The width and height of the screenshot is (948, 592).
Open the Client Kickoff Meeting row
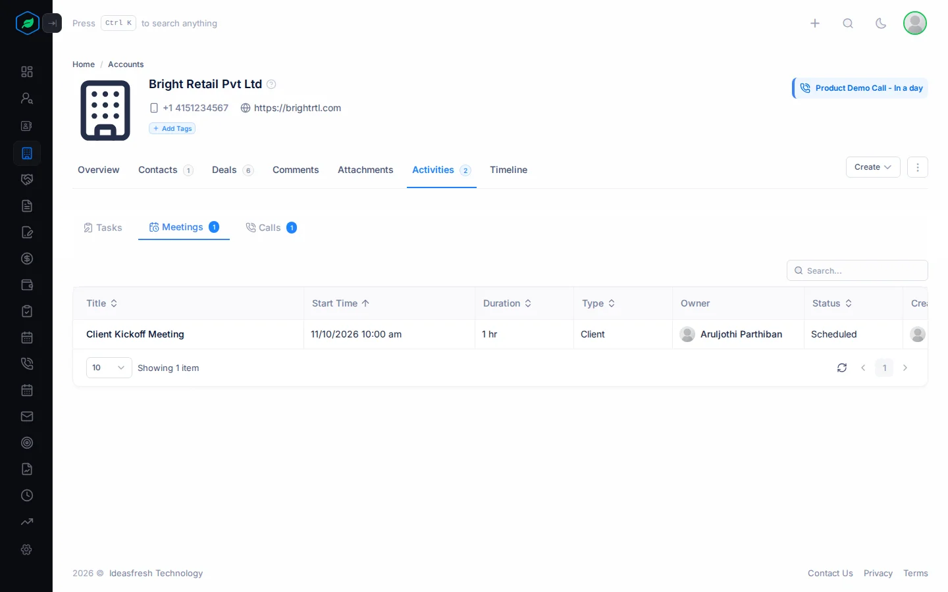(x=500, y=334)
